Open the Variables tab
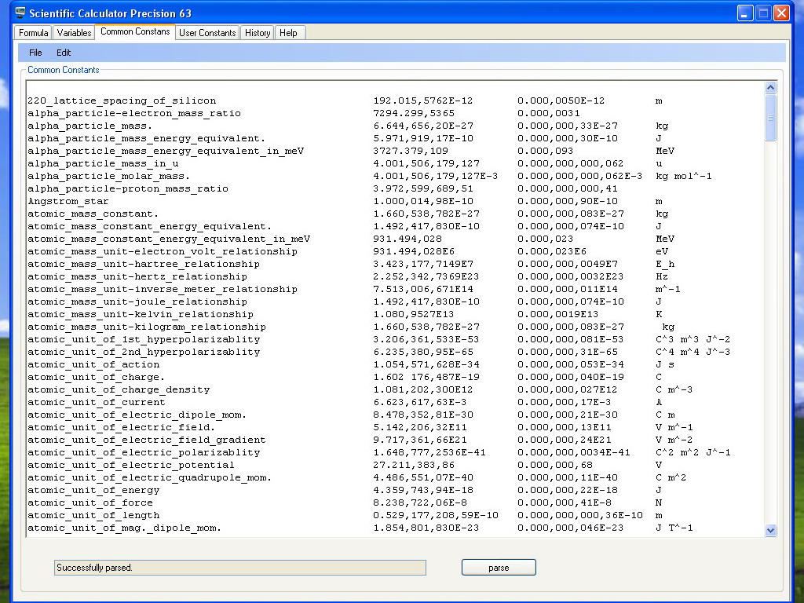The width and height of the screenshot is (804, 603). (x=74, y=33)
